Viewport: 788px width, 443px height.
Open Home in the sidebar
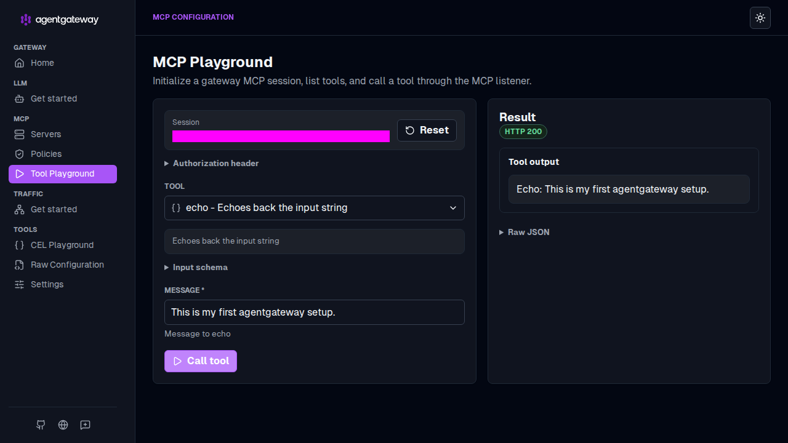click(x=63, y=63)
